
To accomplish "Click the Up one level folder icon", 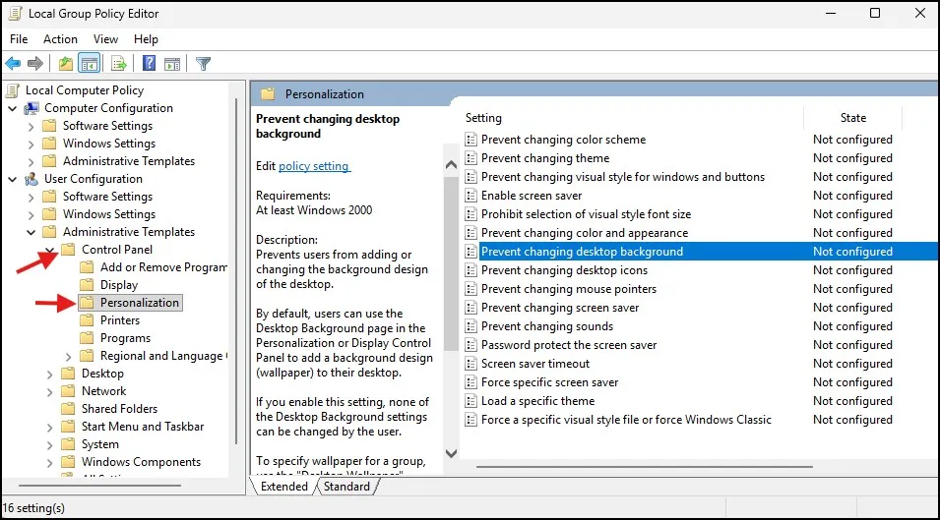I will 65,64.
